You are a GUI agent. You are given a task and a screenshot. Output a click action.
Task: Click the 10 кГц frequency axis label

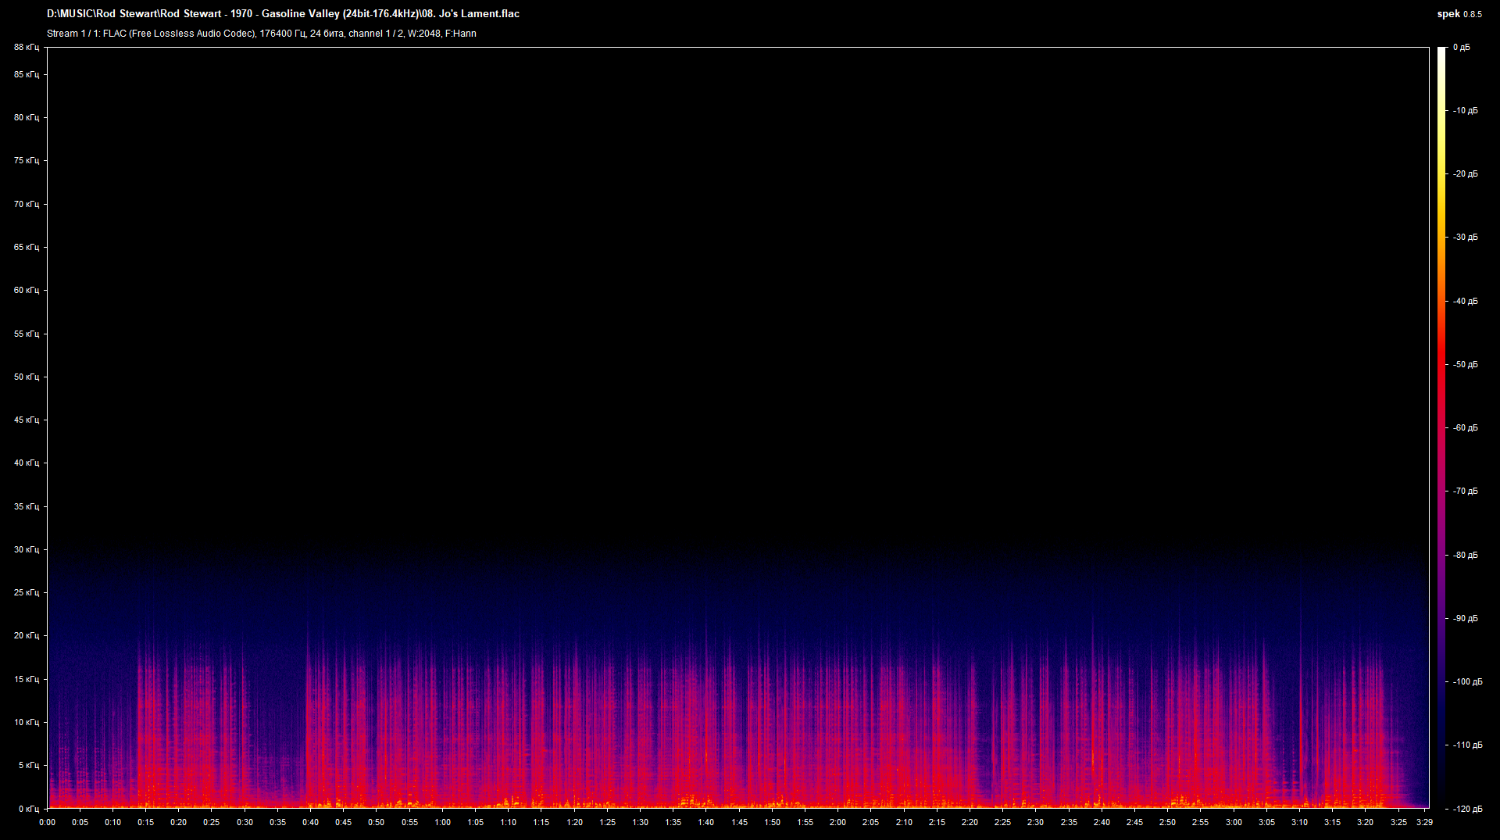(x=26, y=722)
